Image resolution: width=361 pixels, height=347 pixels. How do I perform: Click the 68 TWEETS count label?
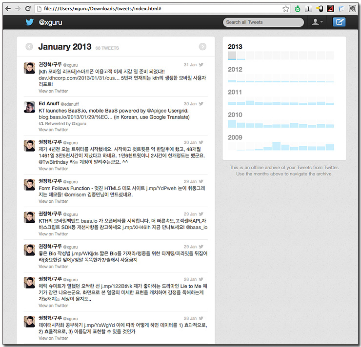107,48
